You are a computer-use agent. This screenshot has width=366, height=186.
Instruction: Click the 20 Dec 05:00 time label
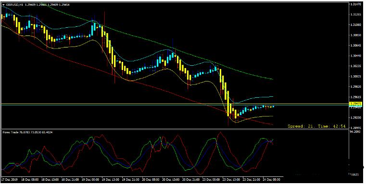[151, 180]
